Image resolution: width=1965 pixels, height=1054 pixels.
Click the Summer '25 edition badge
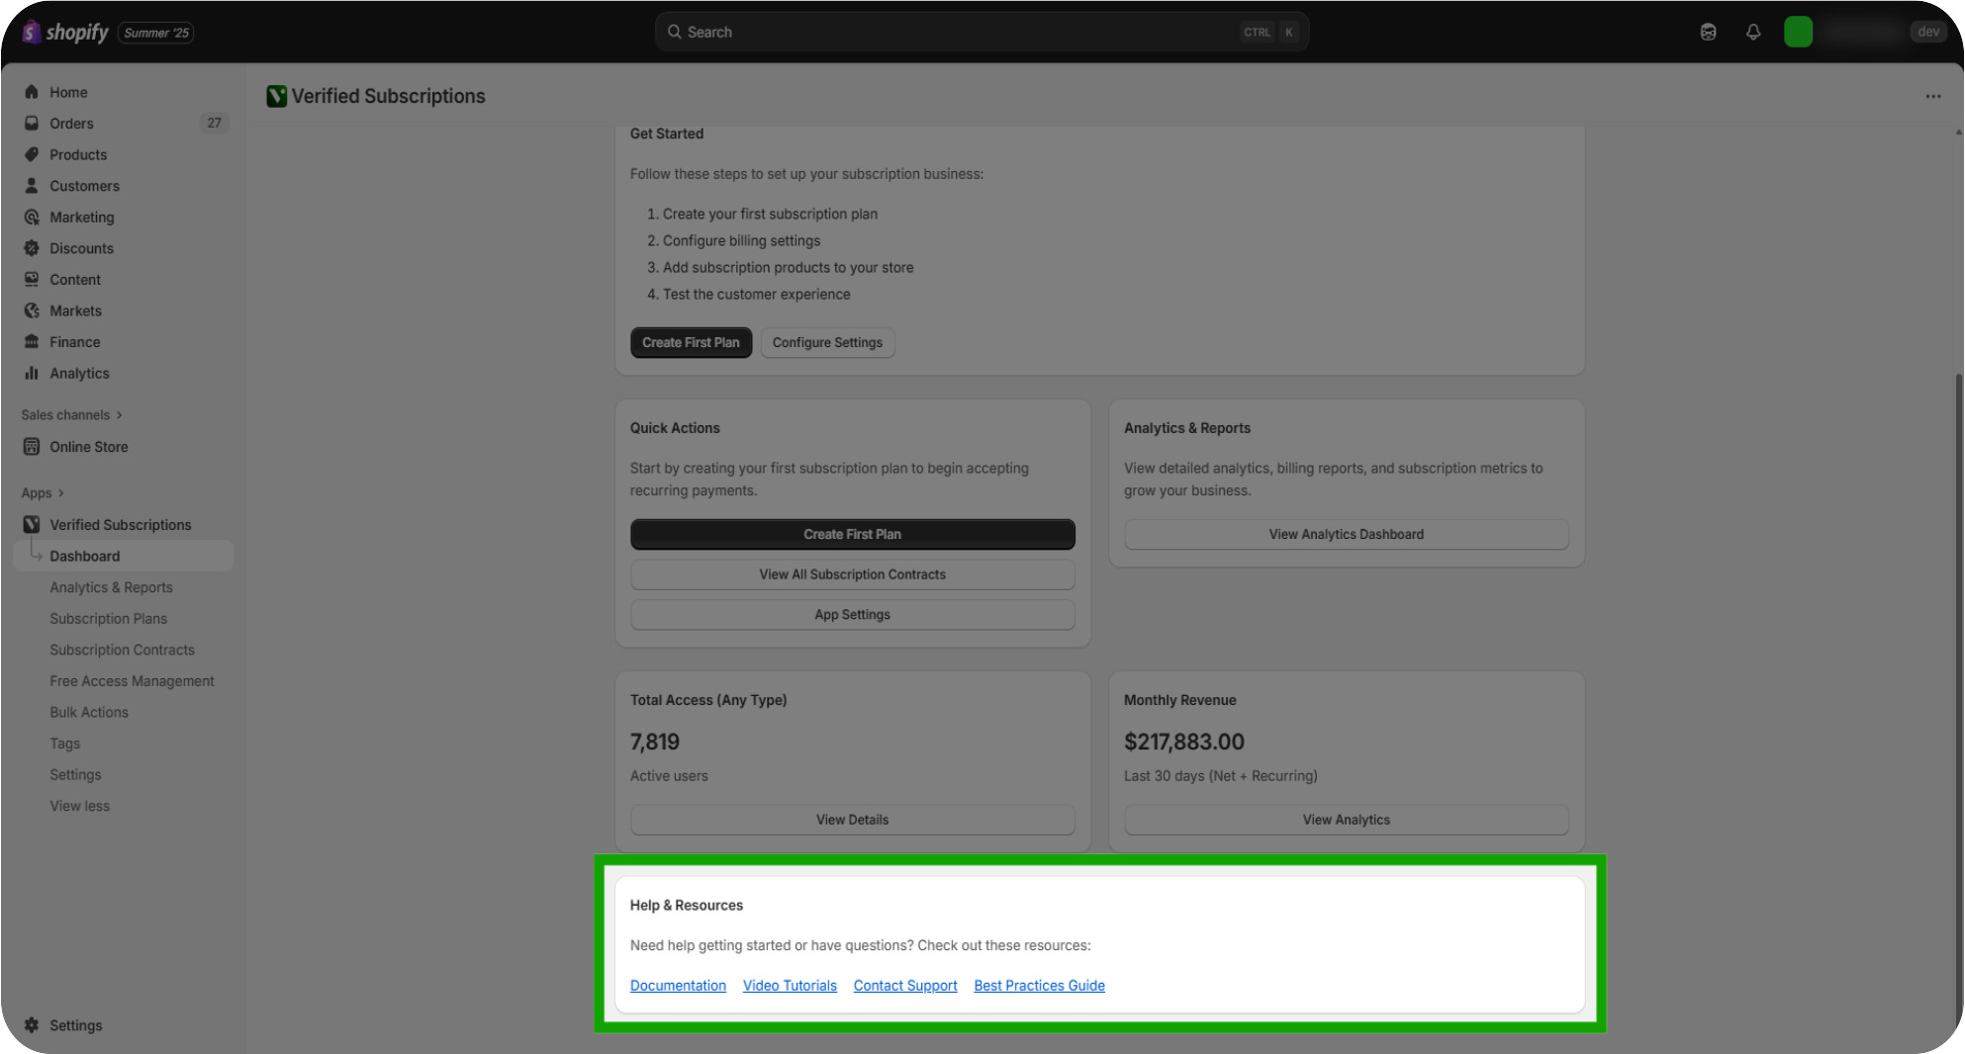[x=155, y=33]
